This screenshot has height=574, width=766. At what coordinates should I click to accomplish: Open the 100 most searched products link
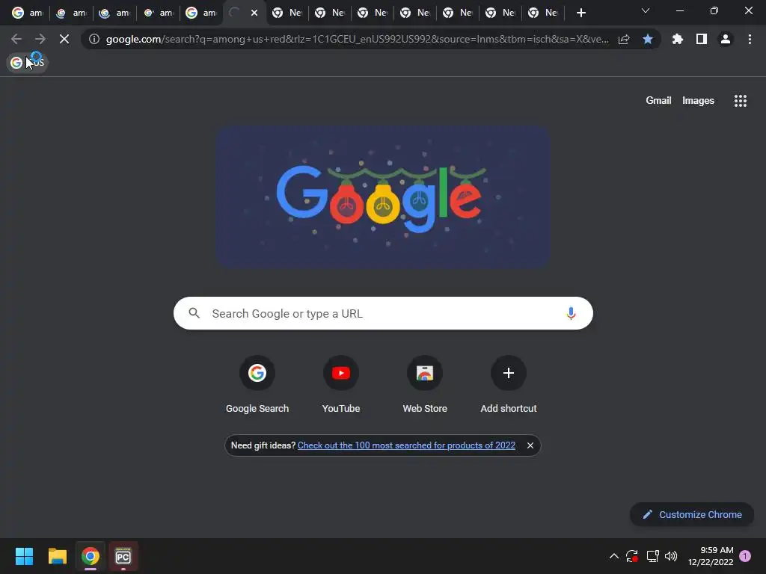pos(406,445)
